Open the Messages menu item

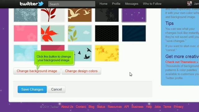132,4
